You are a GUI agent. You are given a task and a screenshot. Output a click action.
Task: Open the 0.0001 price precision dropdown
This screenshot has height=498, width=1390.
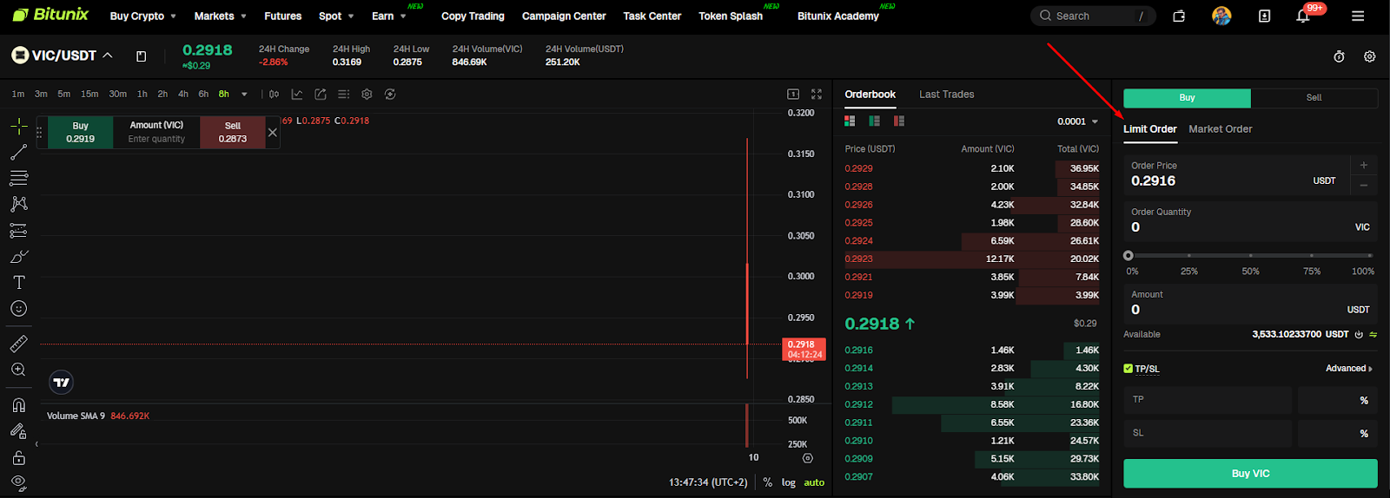1077,121
